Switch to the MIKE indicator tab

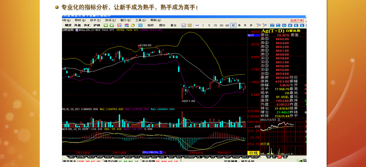[x=254, y=157]
